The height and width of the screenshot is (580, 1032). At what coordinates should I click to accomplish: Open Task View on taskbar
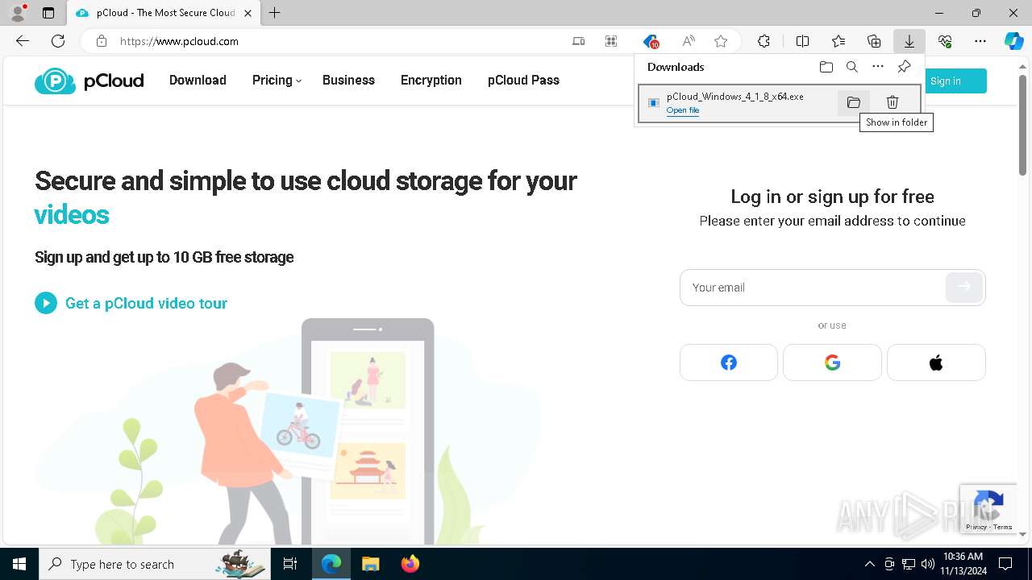point(290,564)
